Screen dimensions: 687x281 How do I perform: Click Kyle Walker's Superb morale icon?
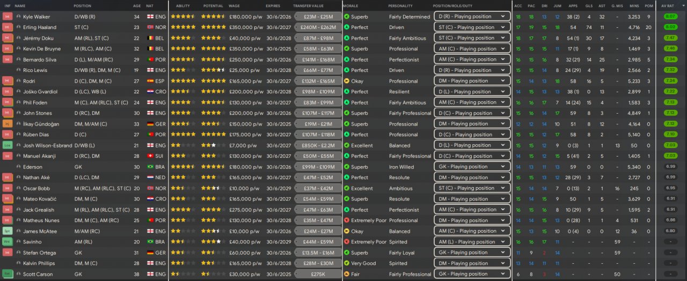pos(346,17)
